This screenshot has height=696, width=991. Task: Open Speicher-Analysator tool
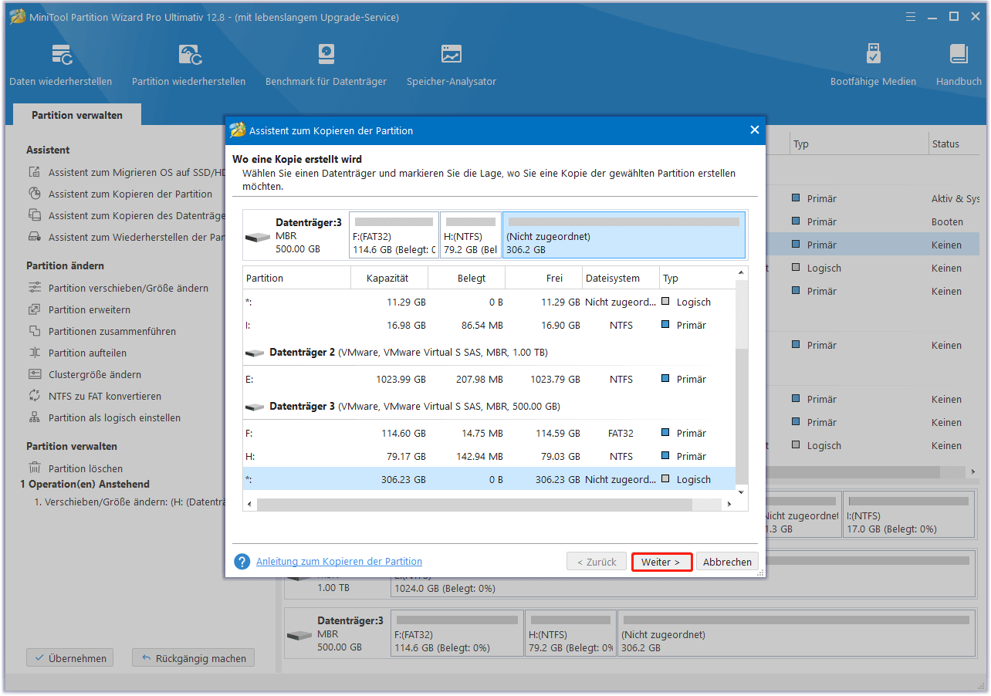452,66
